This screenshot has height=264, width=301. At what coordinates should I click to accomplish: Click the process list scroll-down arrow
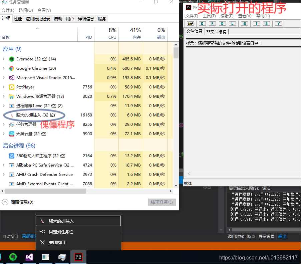[176, 186]
